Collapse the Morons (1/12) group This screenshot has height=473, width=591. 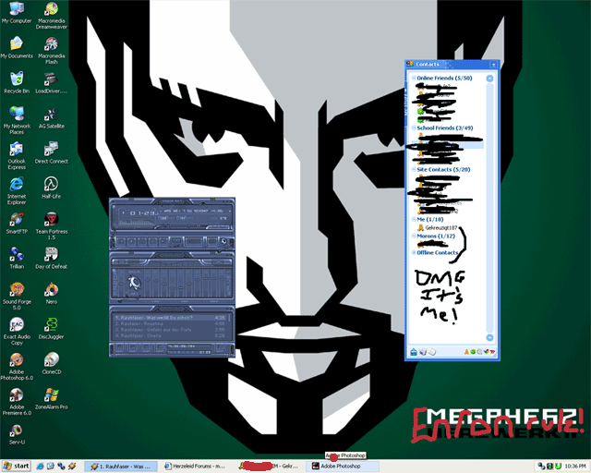point(414,236)
